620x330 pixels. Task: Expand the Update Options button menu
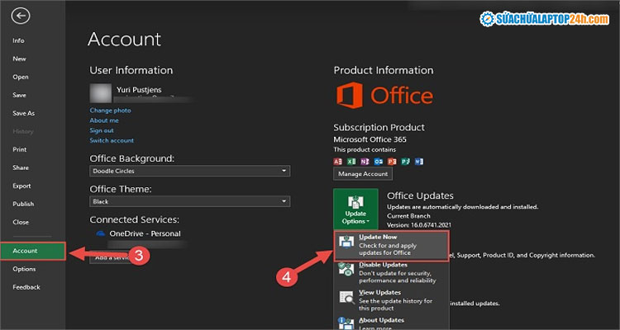356,209
